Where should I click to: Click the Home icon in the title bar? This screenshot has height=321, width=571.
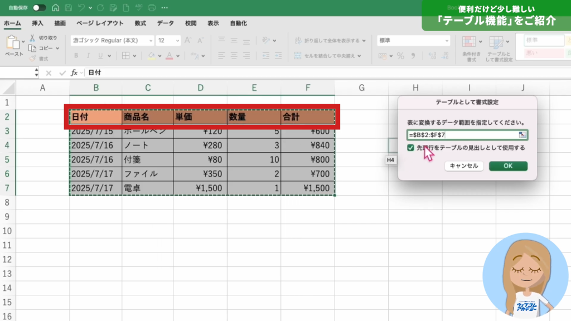55,8
